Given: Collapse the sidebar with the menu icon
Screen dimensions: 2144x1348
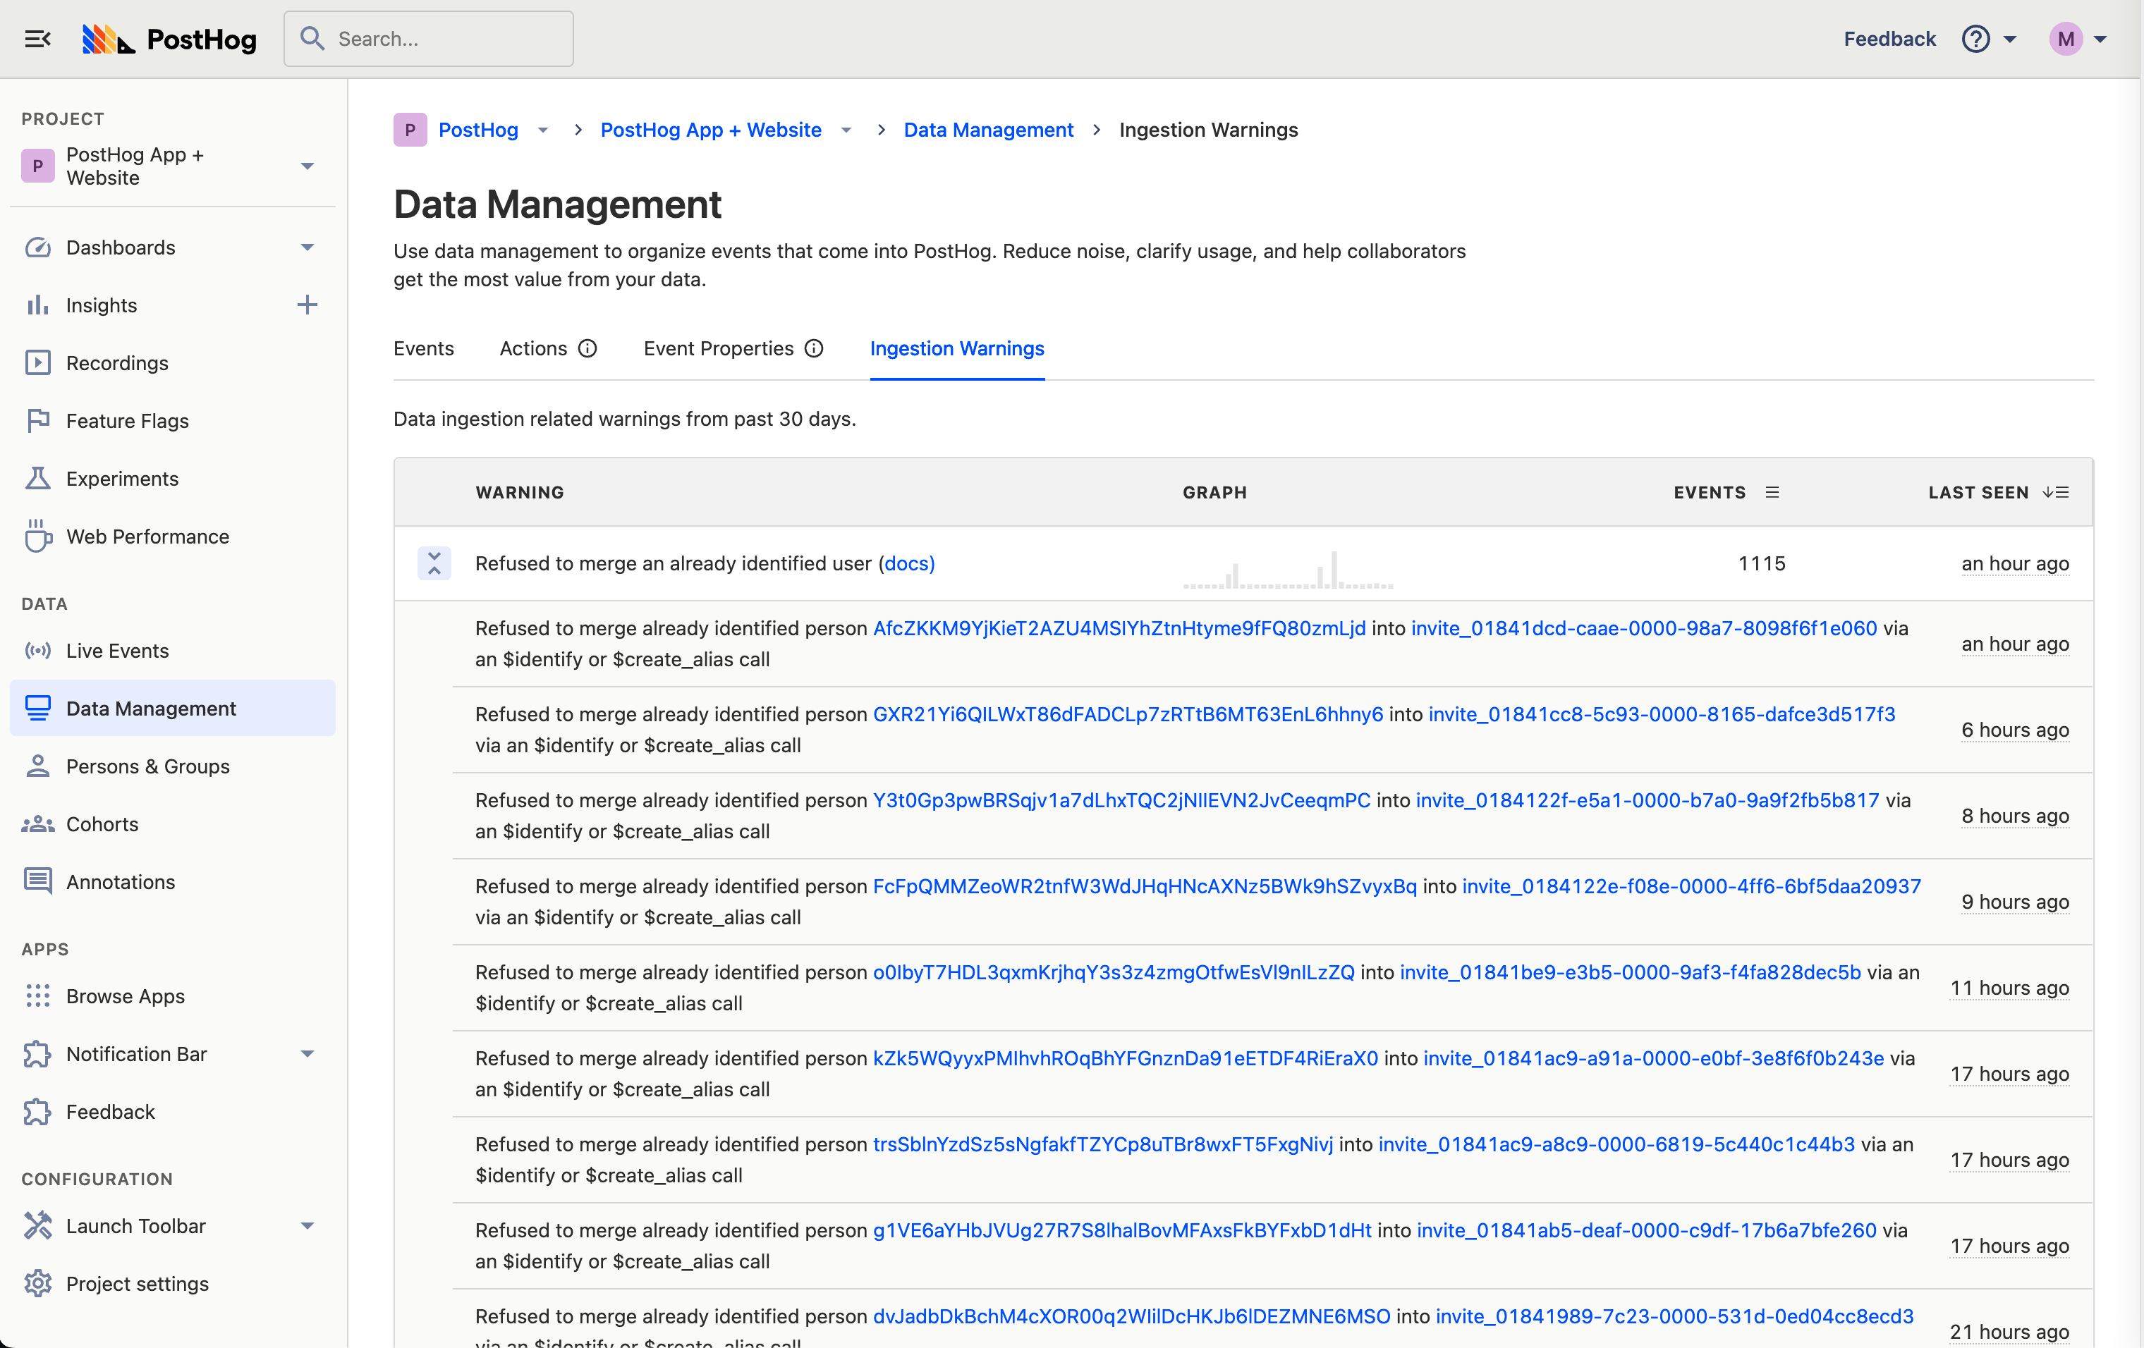Looking at the screenshot, I should 37,38.
